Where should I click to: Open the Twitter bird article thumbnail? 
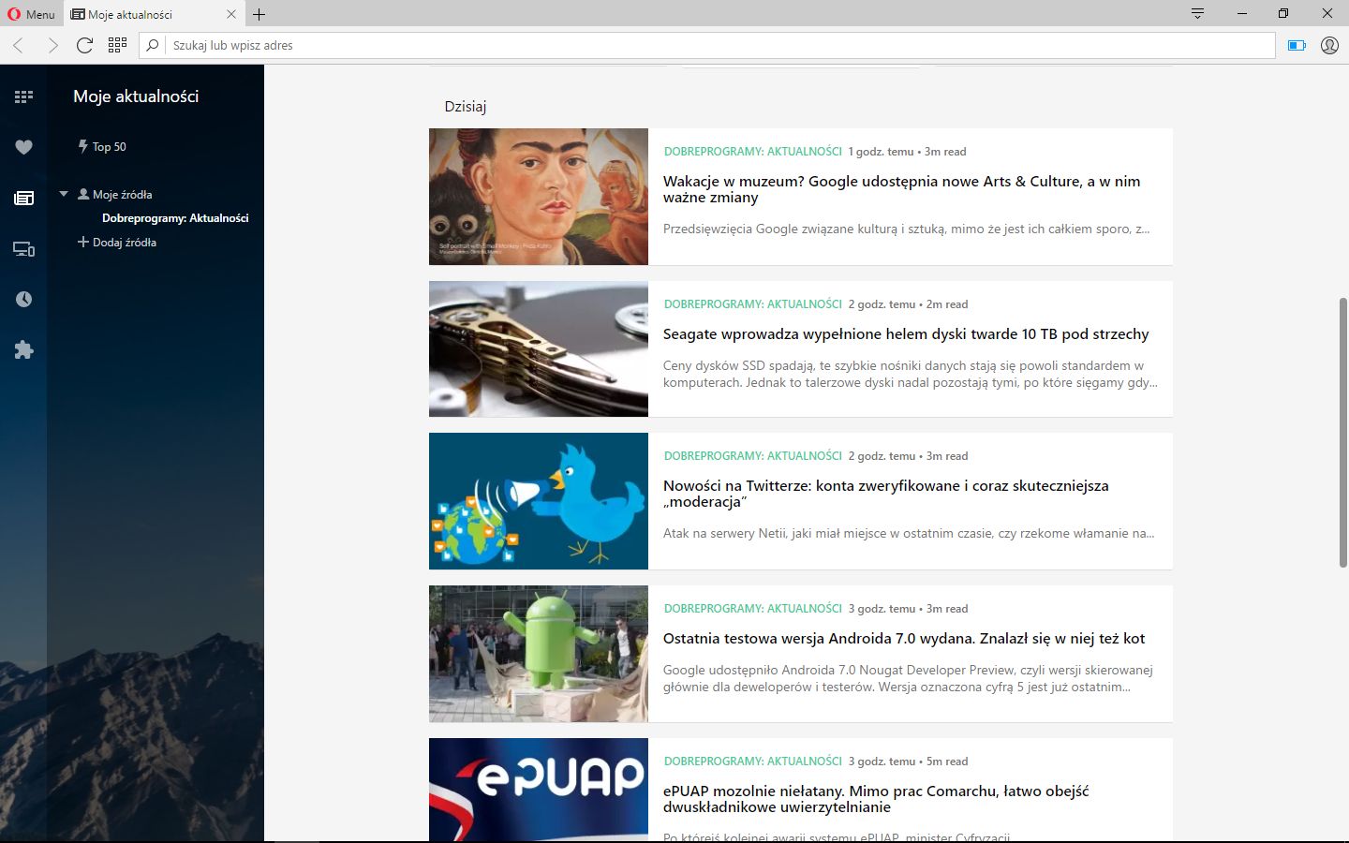[x=539, y=501]
